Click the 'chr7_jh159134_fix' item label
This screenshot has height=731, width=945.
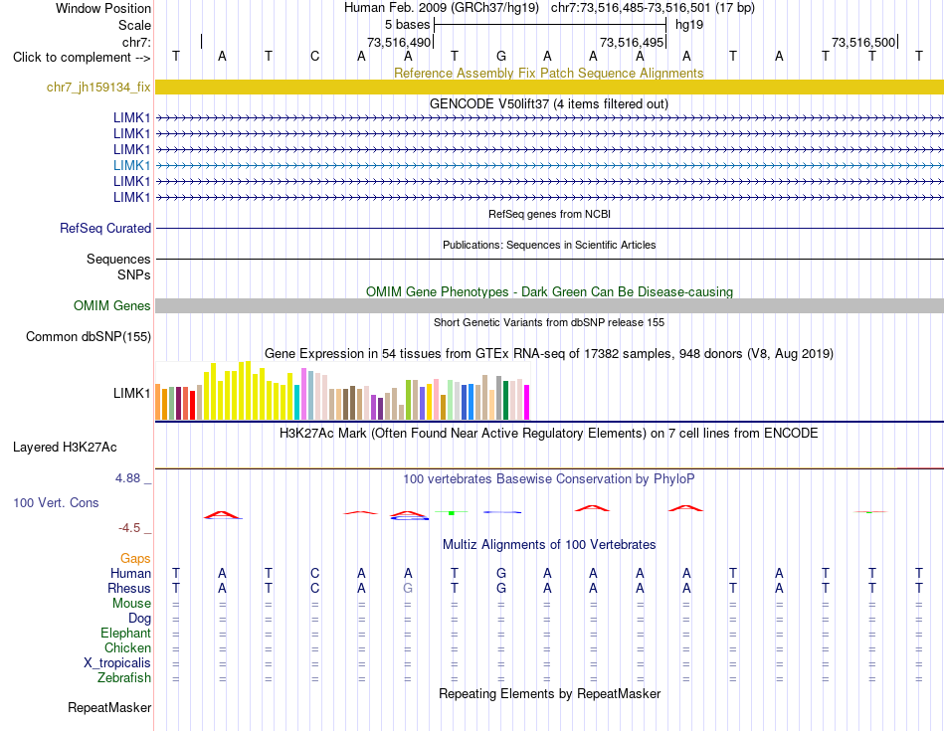click(x=98, y=88)
